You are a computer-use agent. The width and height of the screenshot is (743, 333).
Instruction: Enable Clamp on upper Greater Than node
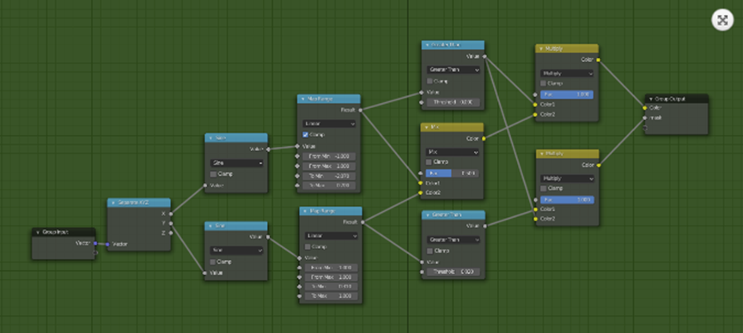(429, 81)
